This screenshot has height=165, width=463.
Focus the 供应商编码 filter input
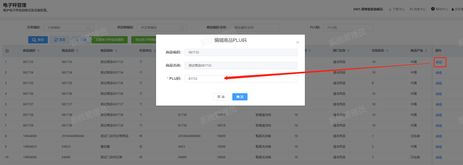162,28
